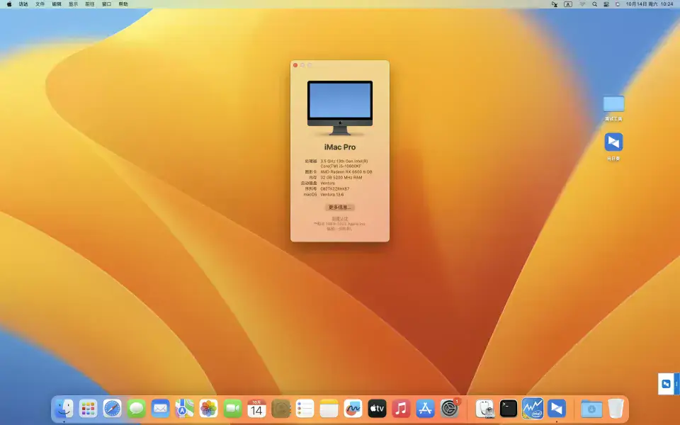This screenshot has height=425, width=680.
Task: Open Messages app in the Dock
Action: (x=136, y=409)
